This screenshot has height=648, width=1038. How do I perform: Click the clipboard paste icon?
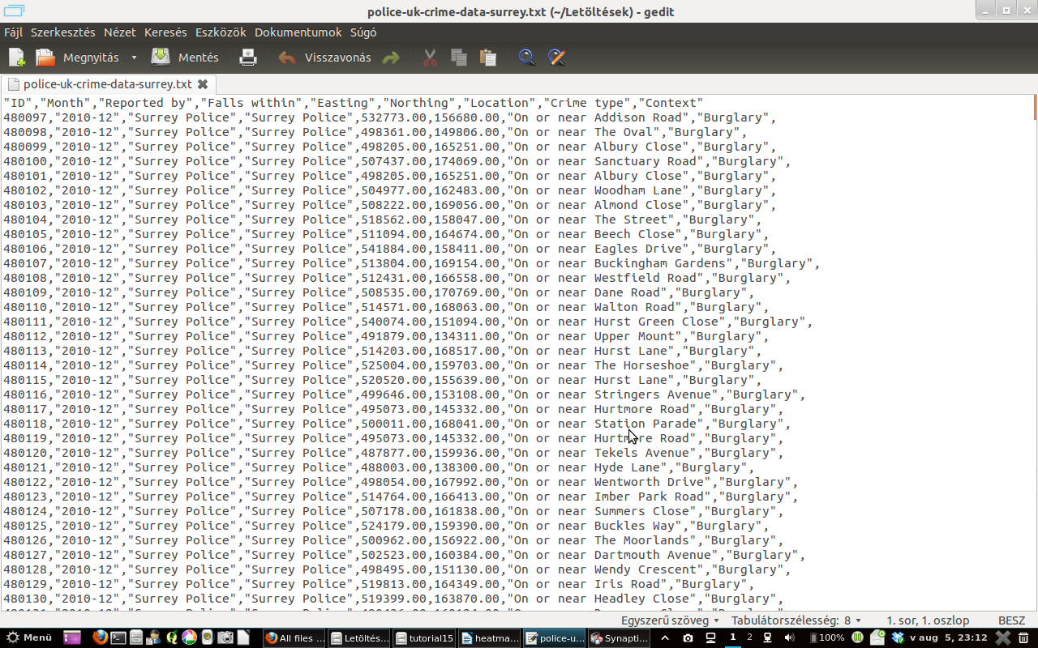click(x=487, y=58)
